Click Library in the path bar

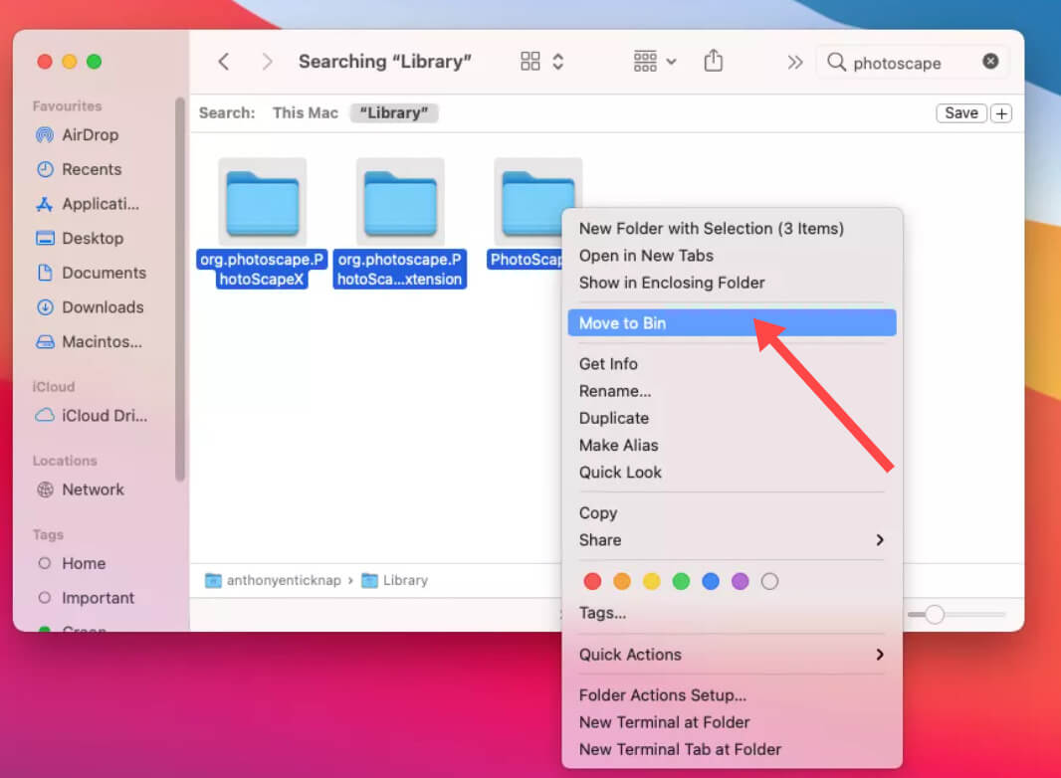pyautogui.click(x=394, y=580)
